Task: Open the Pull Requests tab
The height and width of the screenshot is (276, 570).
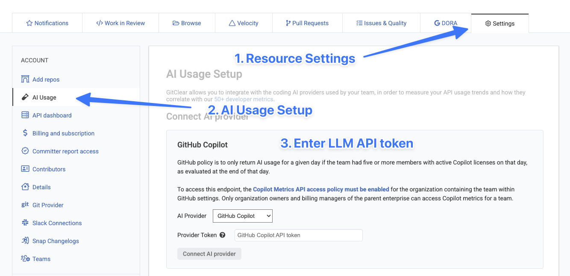Action: 307,23
